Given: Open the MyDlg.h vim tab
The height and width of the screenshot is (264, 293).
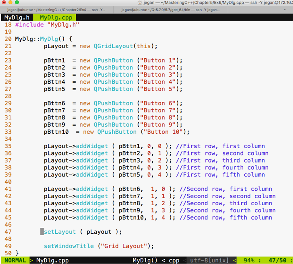Looking at the screenshot, I should 17,17.
